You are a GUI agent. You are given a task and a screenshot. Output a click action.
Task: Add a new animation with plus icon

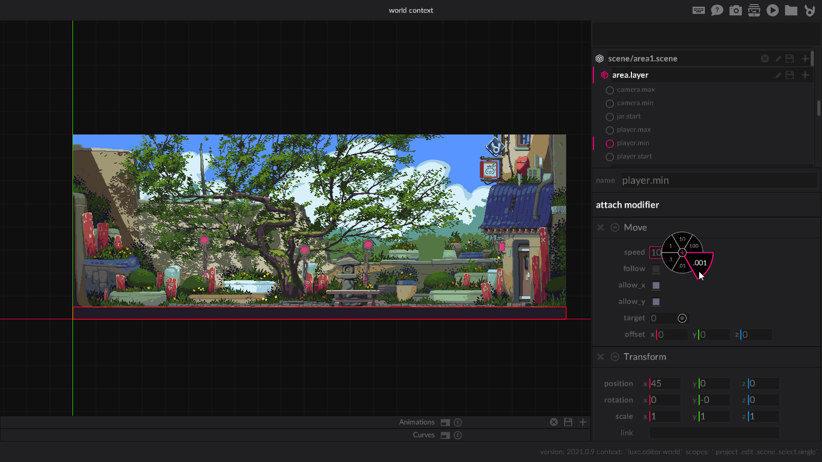[583, 422]
